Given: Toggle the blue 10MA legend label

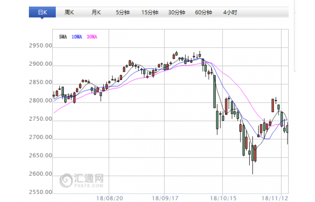Looking at the screenshot, I should [x=77, y=37].
